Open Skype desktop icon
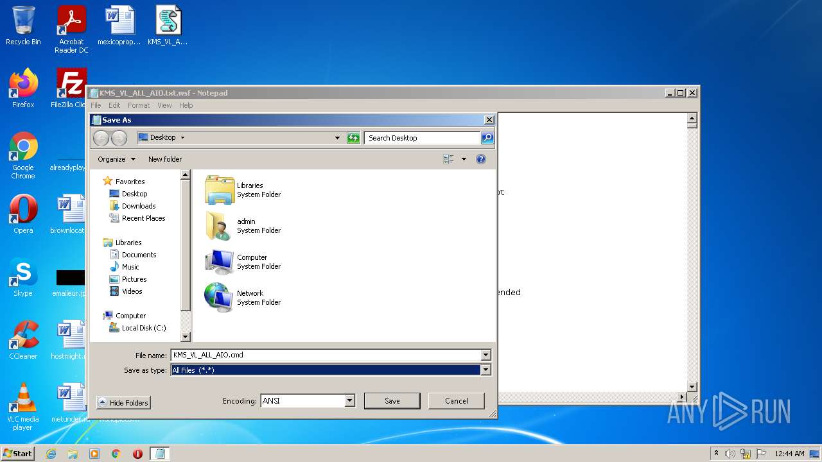The width and height of the screenshot is (822, 462). (x=23, y=278)
